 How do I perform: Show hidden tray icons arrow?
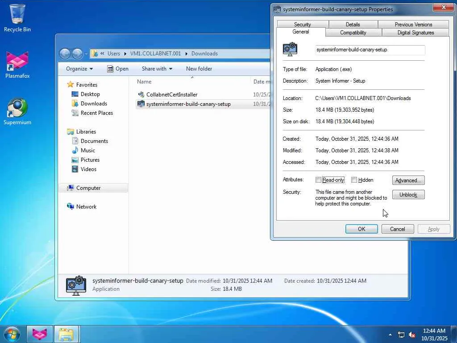click(390, 335)
